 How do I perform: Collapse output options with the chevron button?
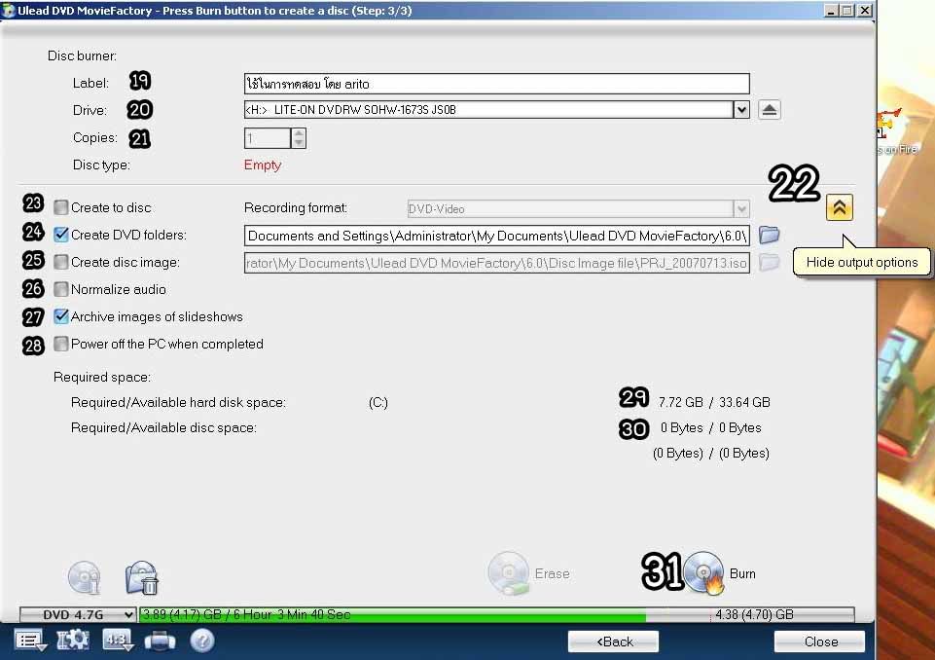click(x=839, y=207)
